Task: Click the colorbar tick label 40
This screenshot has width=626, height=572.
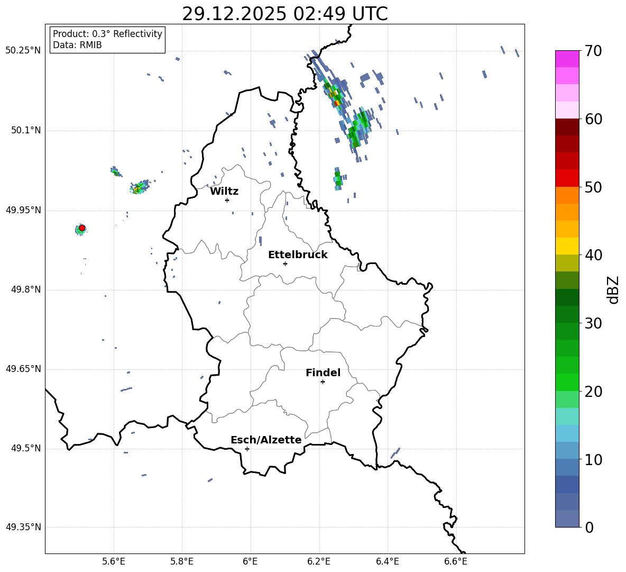Action: point(593,255)
